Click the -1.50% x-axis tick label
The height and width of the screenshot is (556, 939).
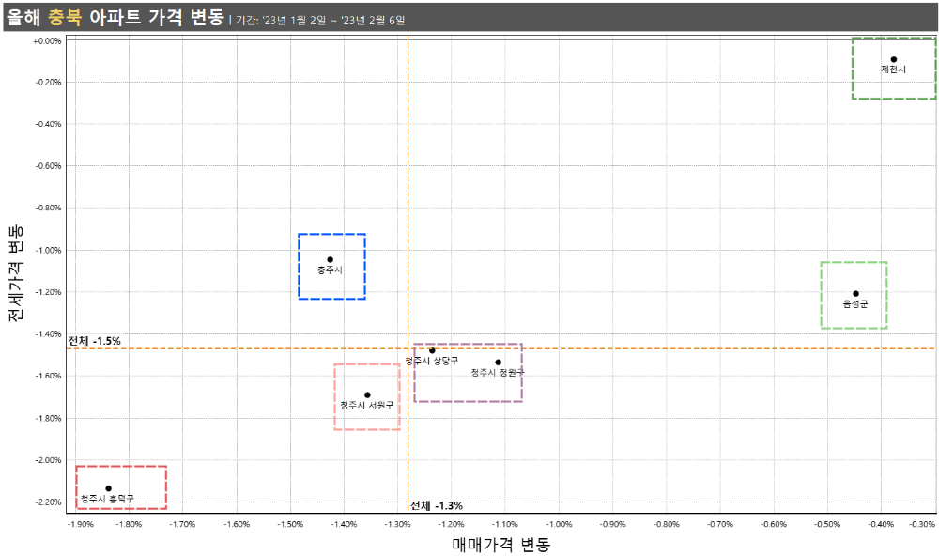pos(290,524)
